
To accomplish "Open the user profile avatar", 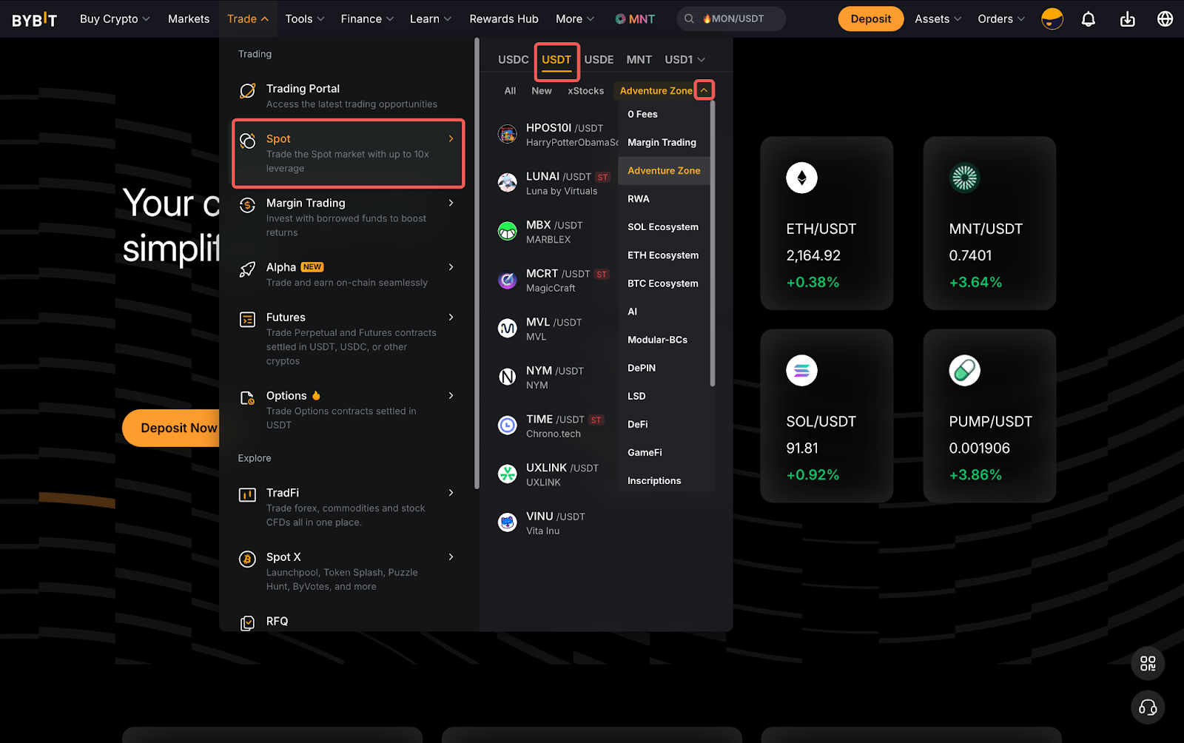I will [x=1052, y=19].
